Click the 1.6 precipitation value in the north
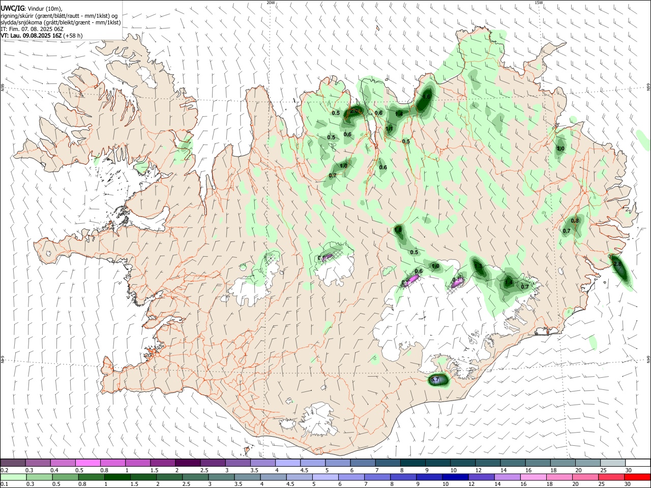Screen dimensions: 651x488 (x=427, y=97)
